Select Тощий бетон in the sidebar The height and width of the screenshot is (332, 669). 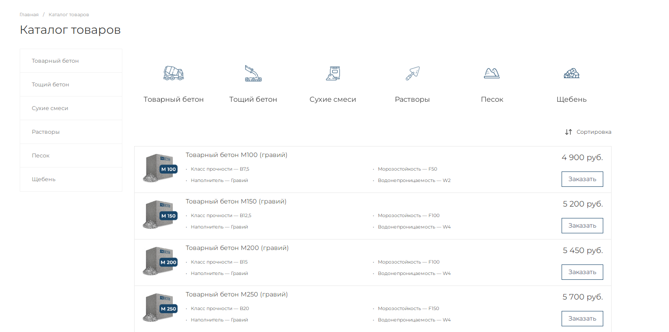pyautogui.click(x=71, y=85)
